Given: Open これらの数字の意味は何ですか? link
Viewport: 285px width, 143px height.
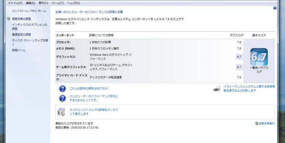Looking at the screenshot, I should click(x=89, y=89).
